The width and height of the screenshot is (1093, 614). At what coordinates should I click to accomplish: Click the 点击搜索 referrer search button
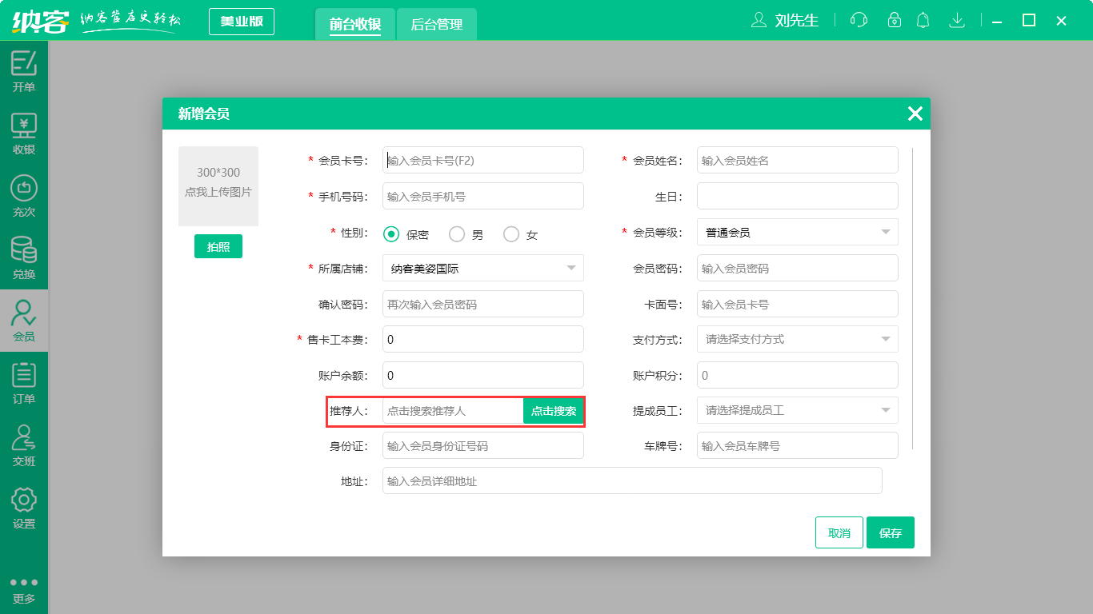(554, 411)
